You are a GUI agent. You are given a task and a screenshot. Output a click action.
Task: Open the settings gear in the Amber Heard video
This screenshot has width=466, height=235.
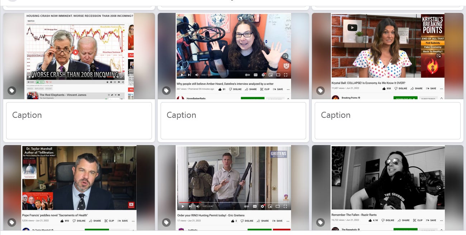pos(263,75)
